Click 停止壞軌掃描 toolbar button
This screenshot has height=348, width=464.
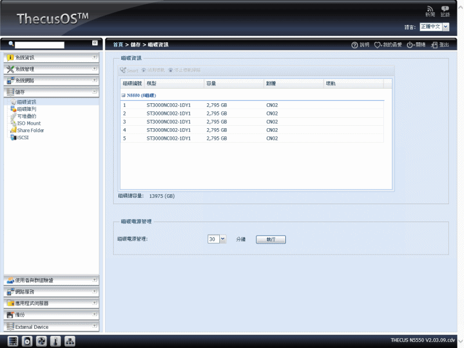pos(184,70)
